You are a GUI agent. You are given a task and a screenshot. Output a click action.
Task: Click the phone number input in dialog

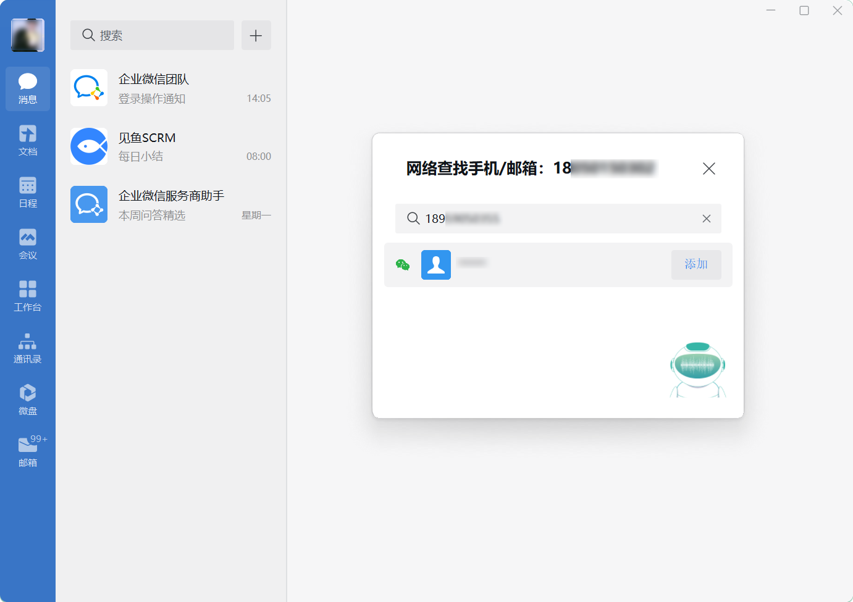[556, 219]
